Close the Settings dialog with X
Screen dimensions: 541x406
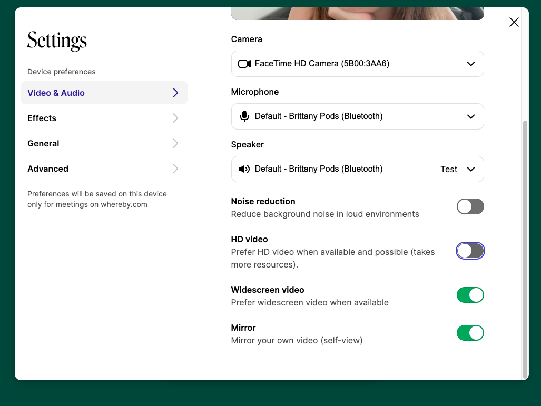[x=514, y=22]
